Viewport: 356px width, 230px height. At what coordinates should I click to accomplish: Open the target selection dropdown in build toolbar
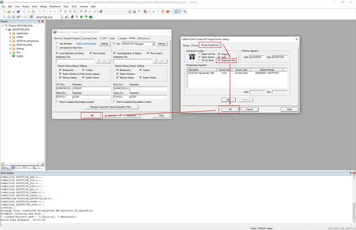(x=62, y=17)
